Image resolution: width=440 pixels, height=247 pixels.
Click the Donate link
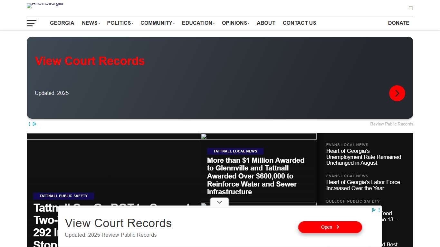tap(398, 23)
